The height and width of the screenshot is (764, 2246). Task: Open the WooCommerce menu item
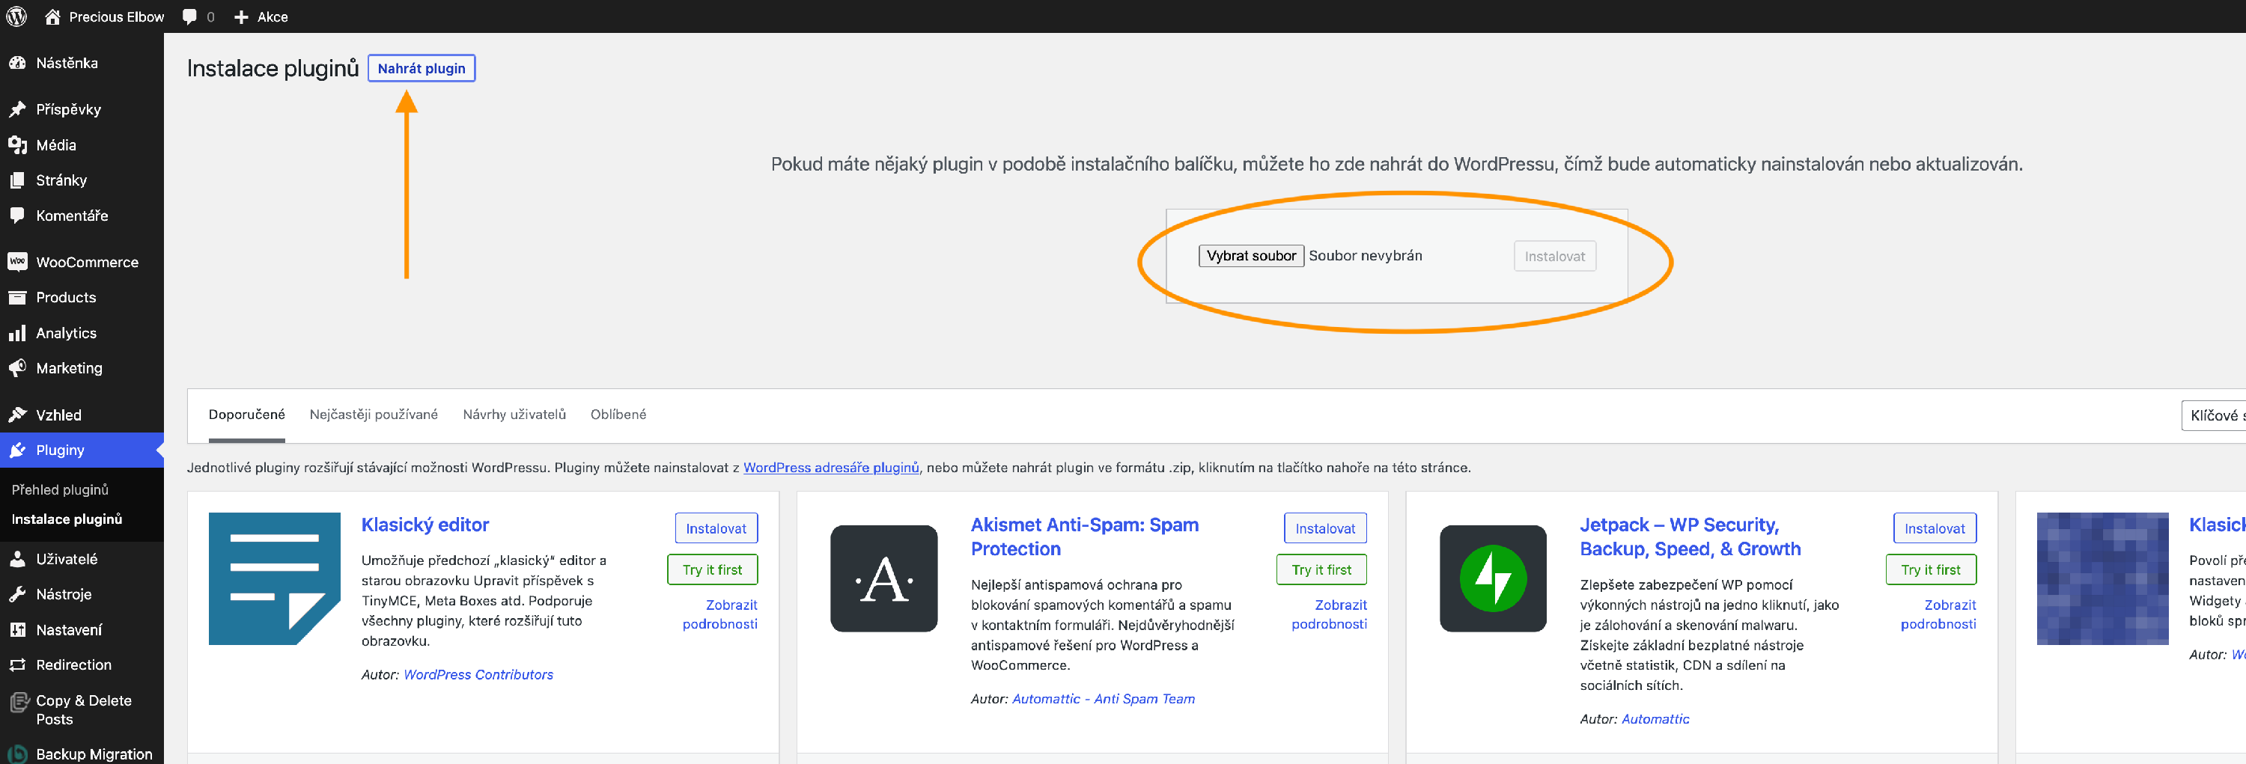tap(82, 261)
